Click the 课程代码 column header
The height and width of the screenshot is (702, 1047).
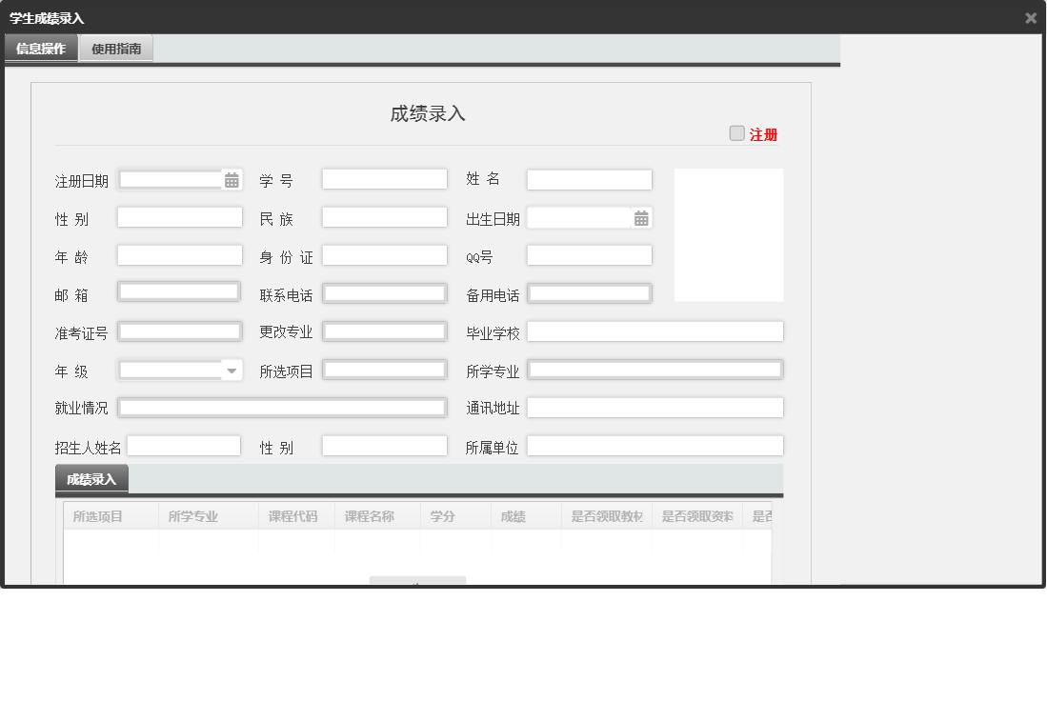click(296, 516)
